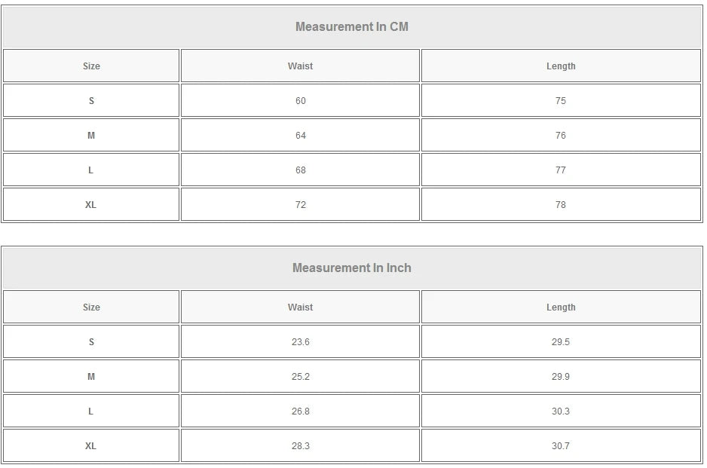Screen dimensions: 707x468
Task: Click the waist value 68 cell
Action: [x=300, y=170]
